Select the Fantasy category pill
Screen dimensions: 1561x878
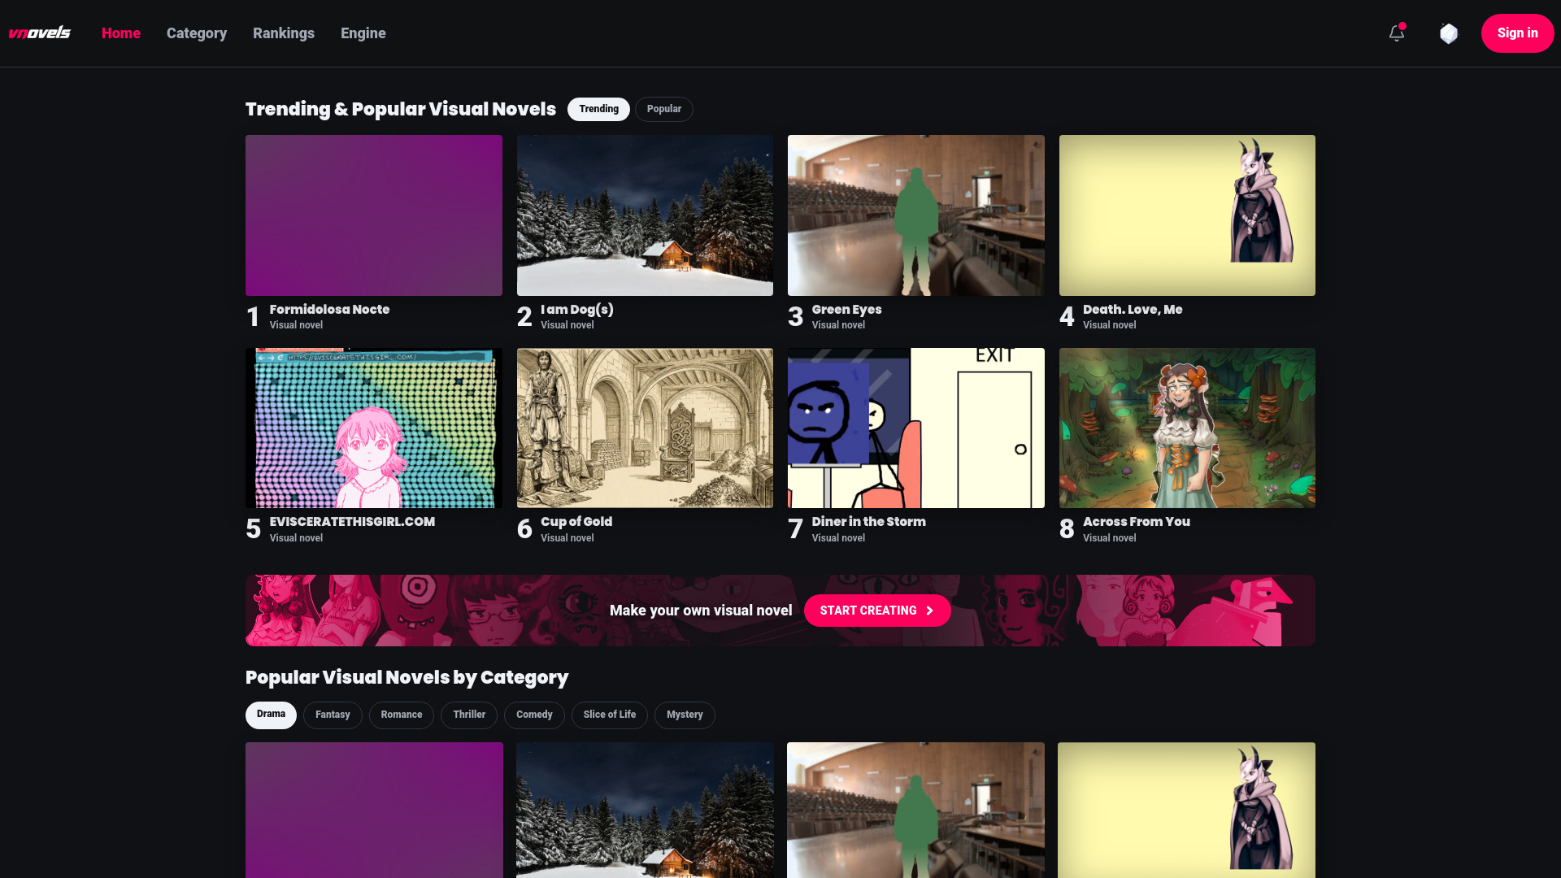pyautogui.click(x=333, y=715)
